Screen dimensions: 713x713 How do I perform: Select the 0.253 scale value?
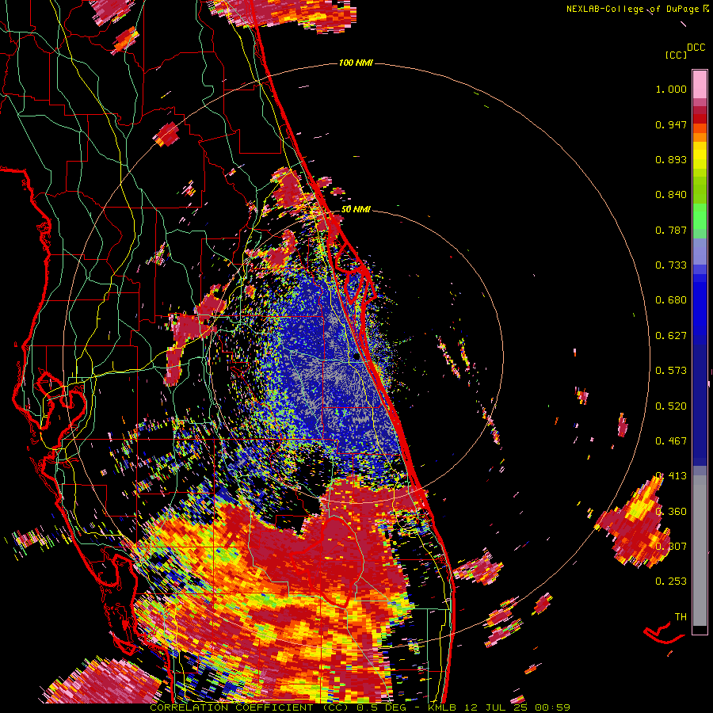tap(671, 581)
